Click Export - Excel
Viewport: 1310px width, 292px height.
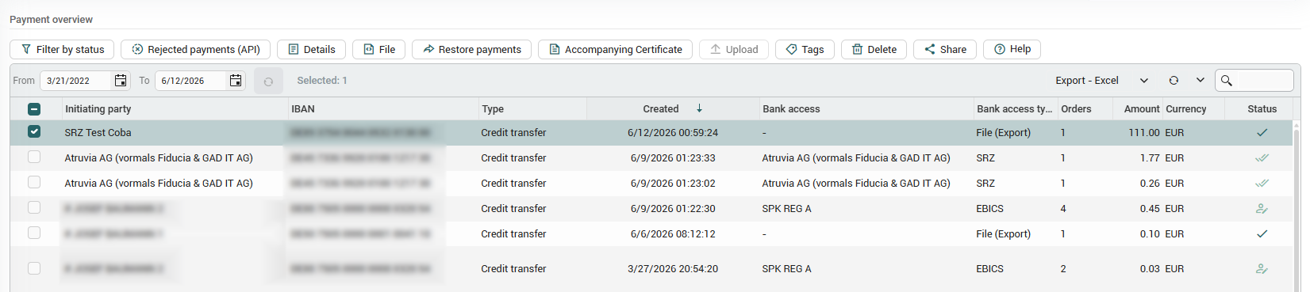1086,81
